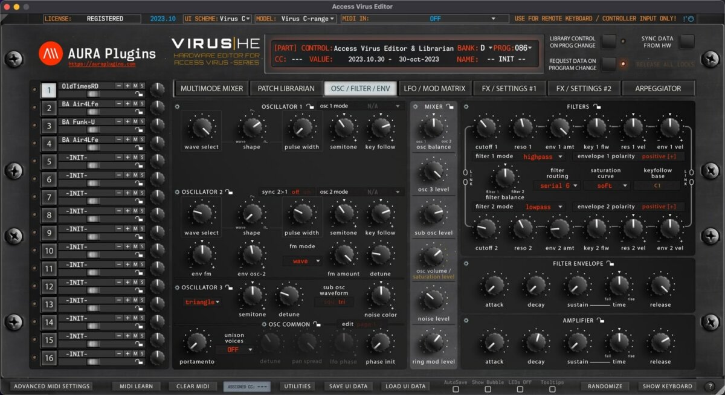
Task: Open the Model Virus C-range dropdown
Action: click(295, 19)
